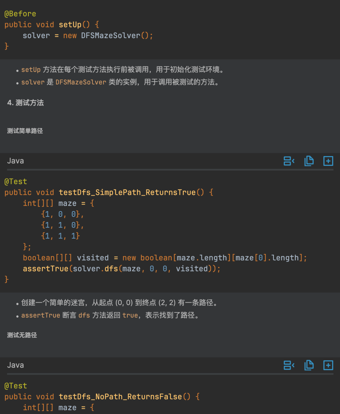This screenshot has height=414, width=340.
Task: Click 'new DFSMazeSolver()' in setUp body
Action: 108,36
